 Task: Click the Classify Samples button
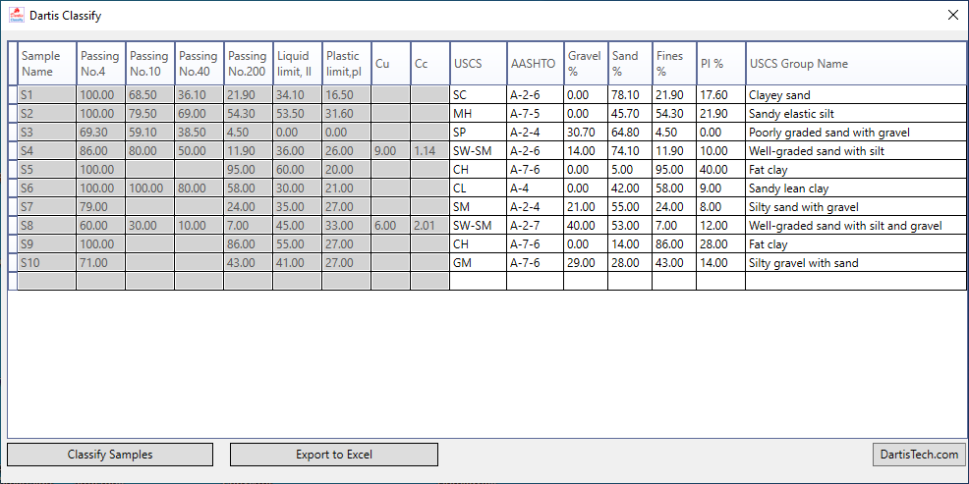click(x=110, y=455)
